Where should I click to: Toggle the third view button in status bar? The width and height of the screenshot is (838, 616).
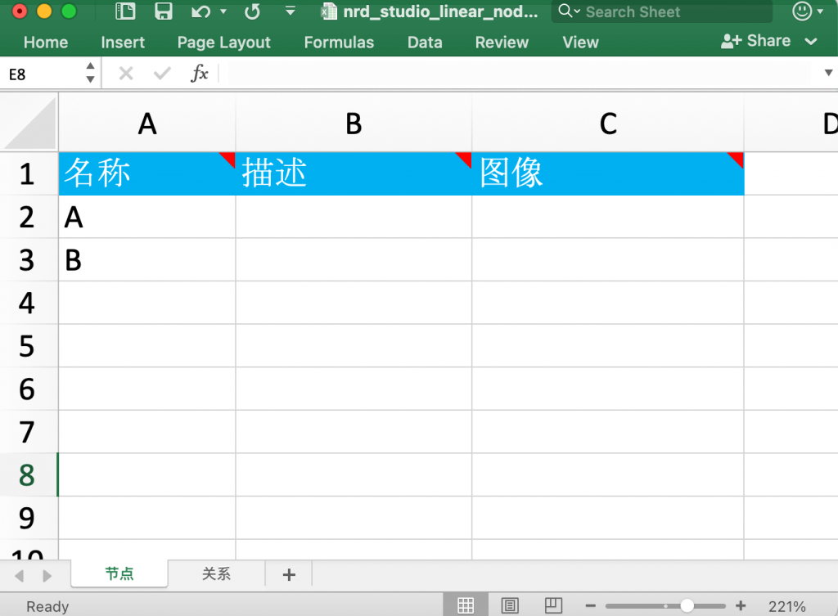[554, 605]
